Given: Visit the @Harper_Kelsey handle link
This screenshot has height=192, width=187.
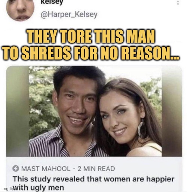Looking at the screenshot, I should 69,15.
